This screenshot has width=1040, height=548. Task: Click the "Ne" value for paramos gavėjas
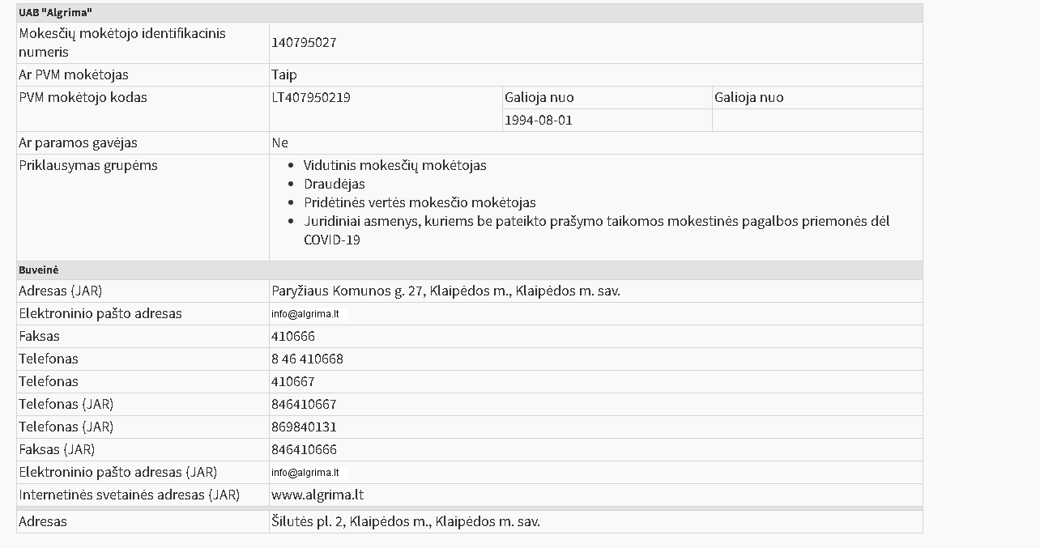280,143
